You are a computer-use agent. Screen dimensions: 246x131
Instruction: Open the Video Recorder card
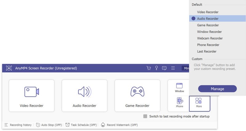point(32,96)
